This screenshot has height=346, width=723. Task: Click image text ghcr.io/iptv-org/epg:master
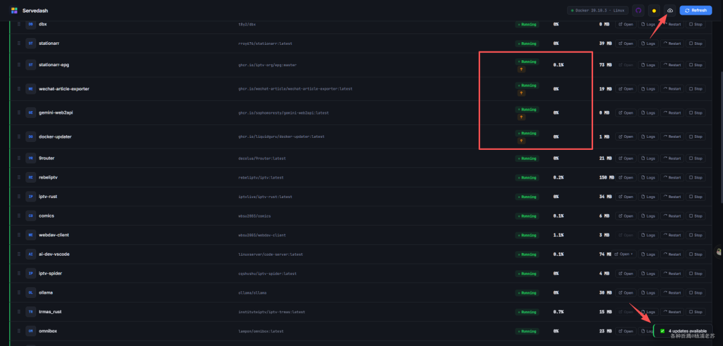(267, 65)
